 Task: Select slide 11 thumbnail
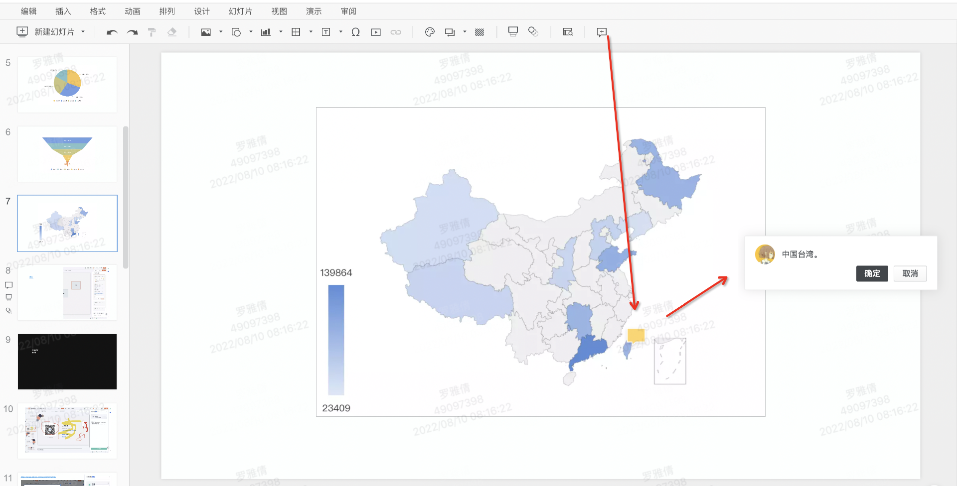[x=67, y=479]
